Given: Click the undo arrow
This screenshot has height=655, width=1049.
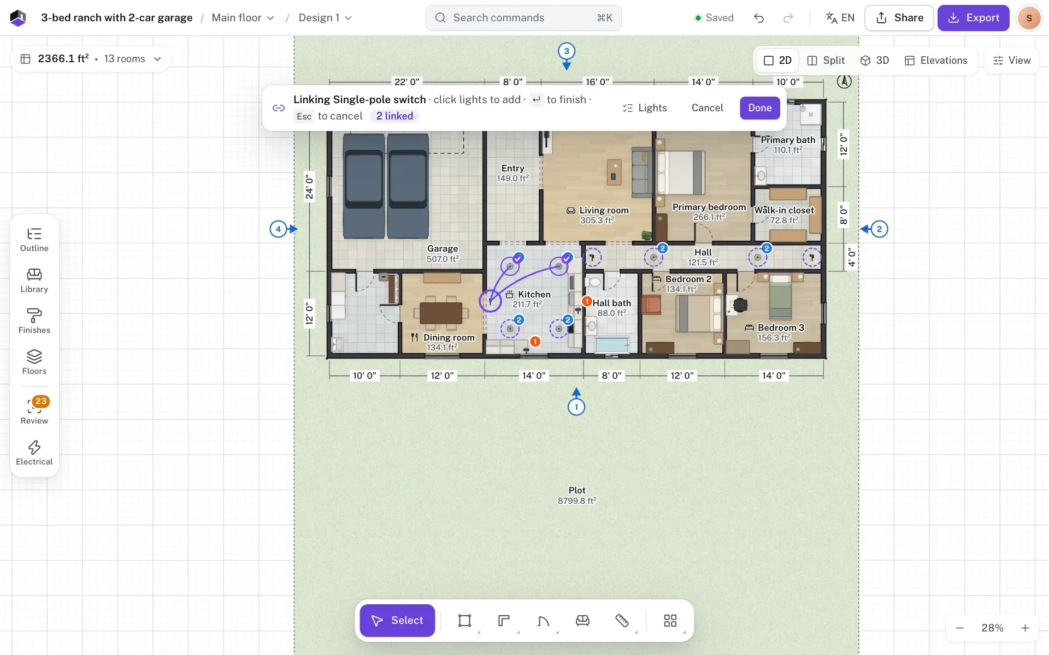Looking at the screenshot, I should (759, 18).
